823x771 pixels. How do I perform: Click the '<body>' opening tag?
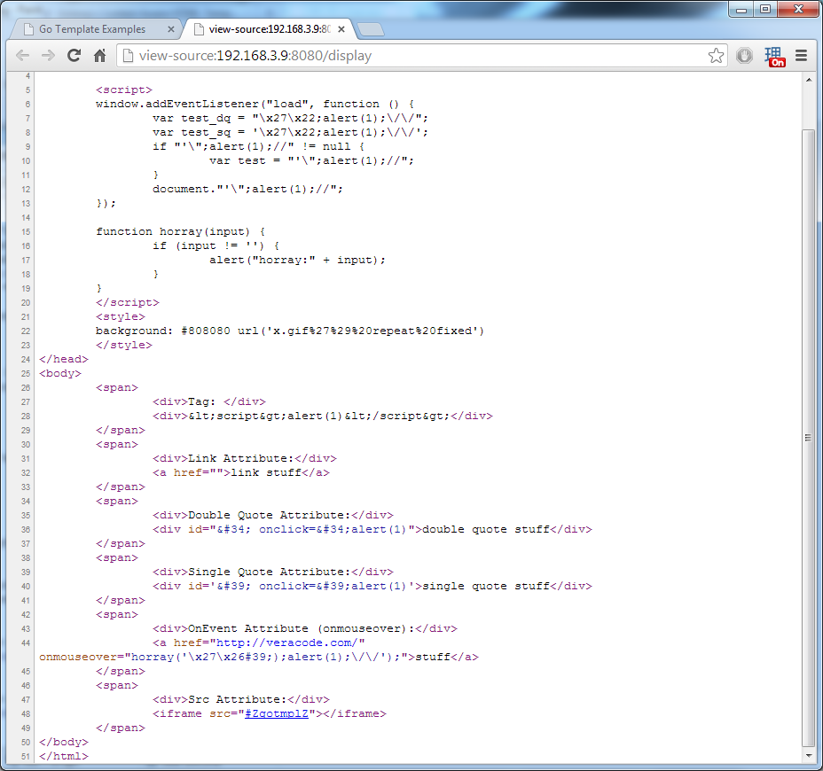point(59,373)
